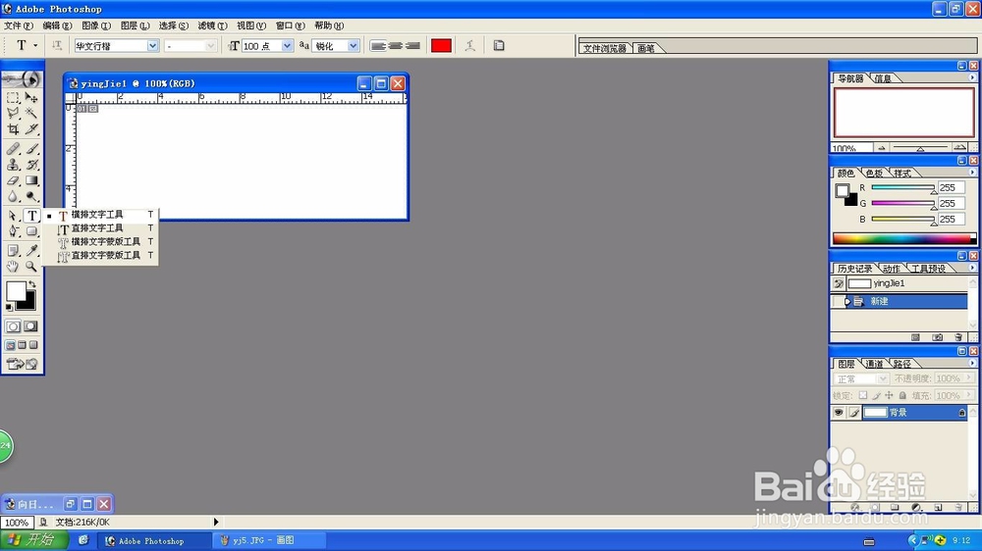Image resolution: width=982 pixels, height=551 pixels.
Task: Select the Hand tool
Action: click(13, 267)
